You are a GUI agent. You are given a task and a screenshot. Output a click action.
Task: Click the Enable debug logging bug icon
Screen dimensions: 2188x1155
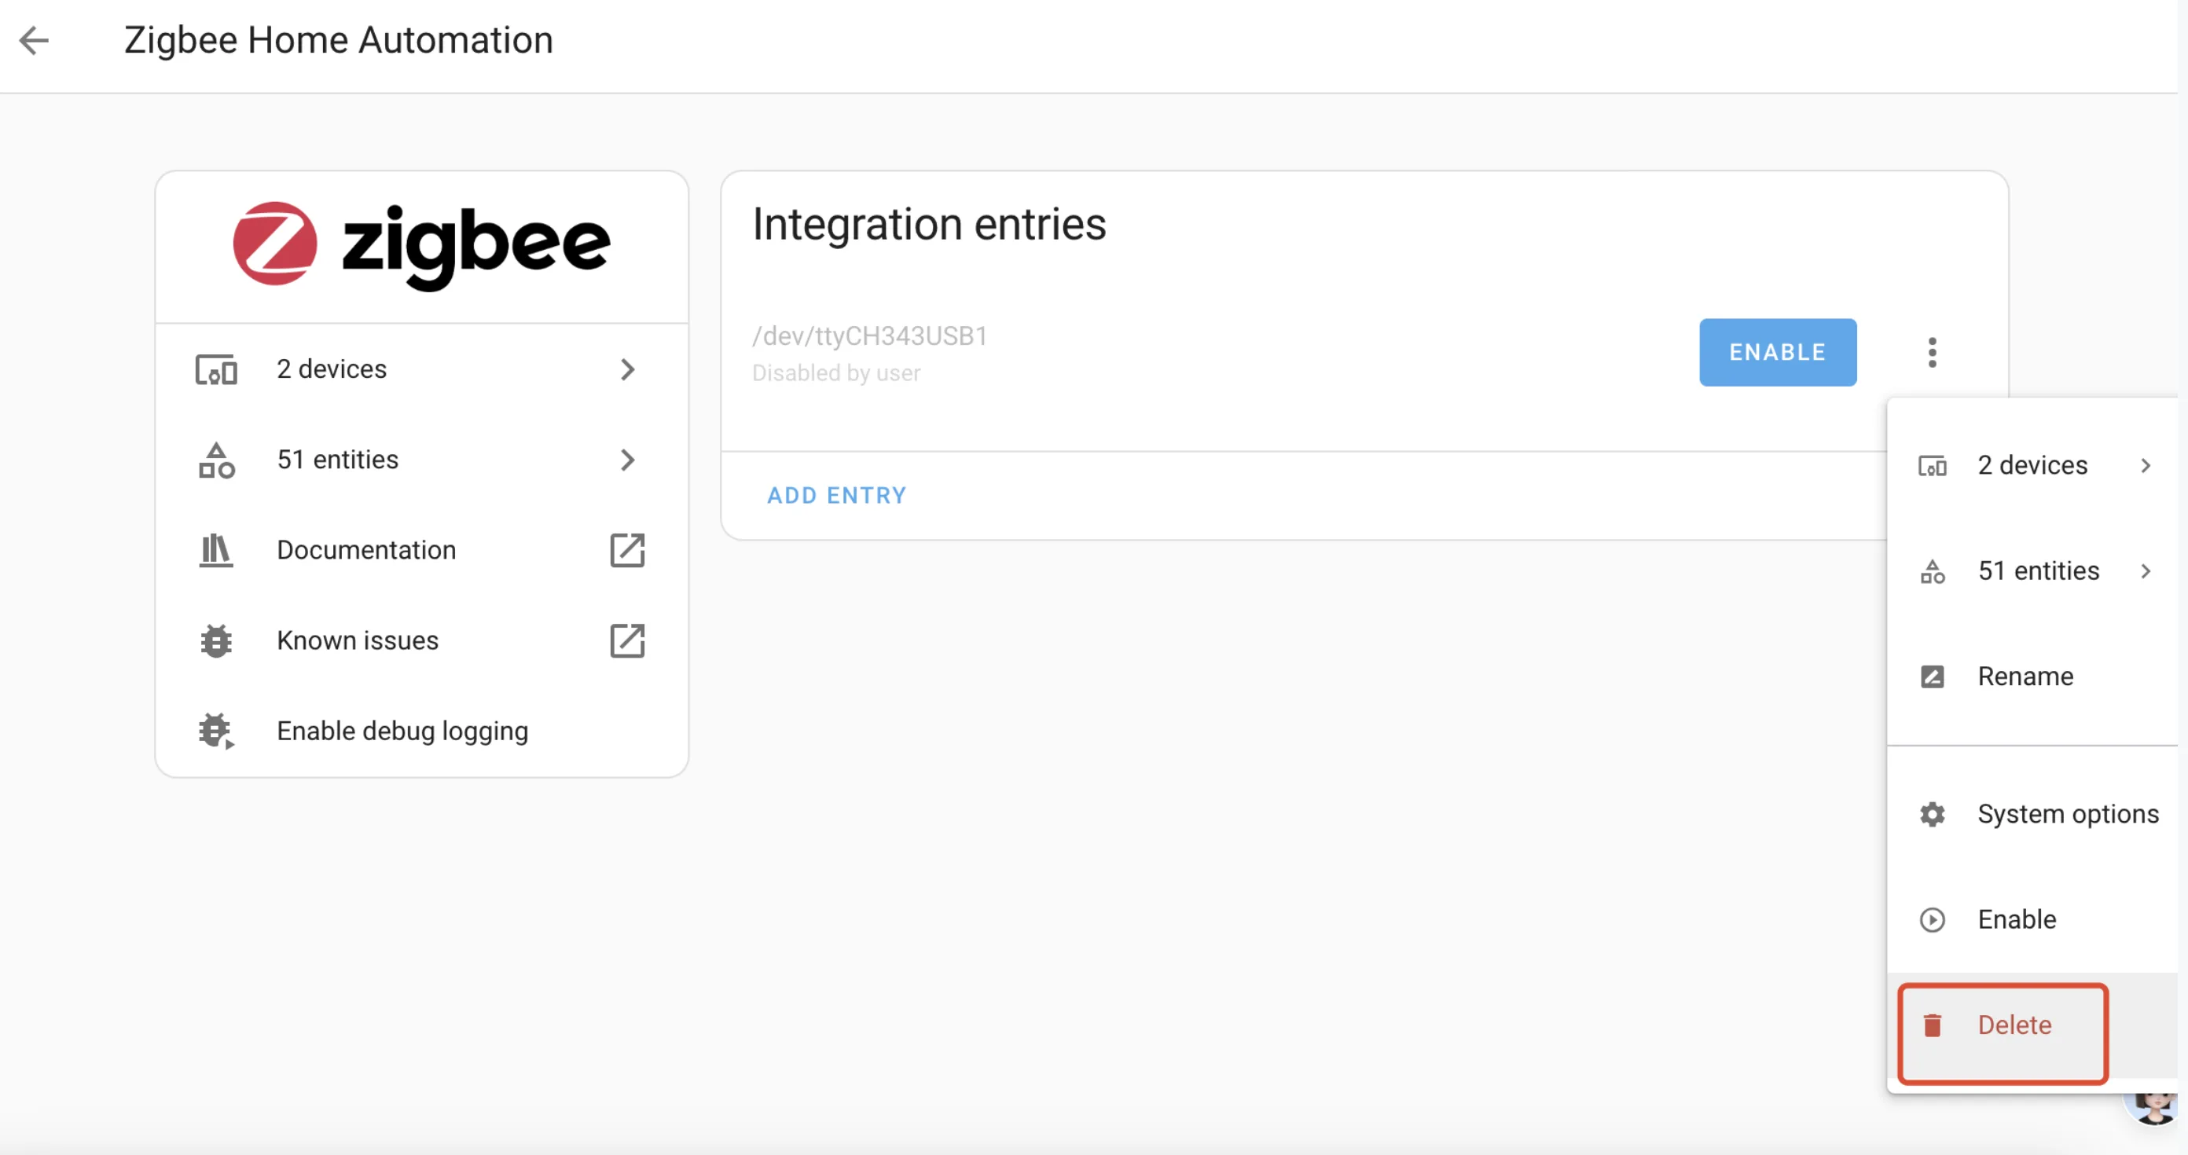(x=217, y=731)
